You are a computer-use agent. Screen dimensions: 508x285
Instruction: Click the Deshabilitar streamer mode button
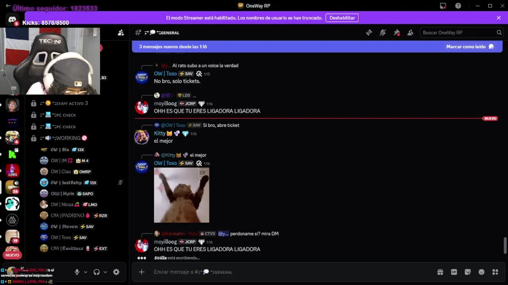pyautogui.click(x=342, y=18)
